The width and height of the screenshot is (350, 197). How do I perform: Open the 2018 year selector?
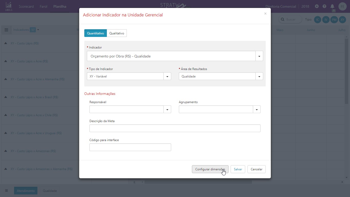pos(305,6)
